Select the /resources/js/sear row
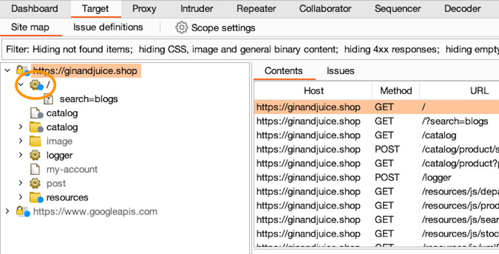 pyautogui.click(x=376, y=219)
